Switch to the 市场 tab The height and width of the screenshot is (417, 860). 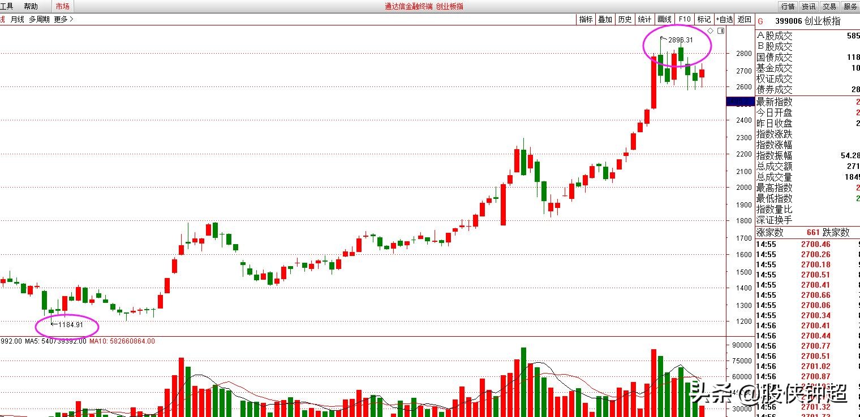(x=62, y=6)
